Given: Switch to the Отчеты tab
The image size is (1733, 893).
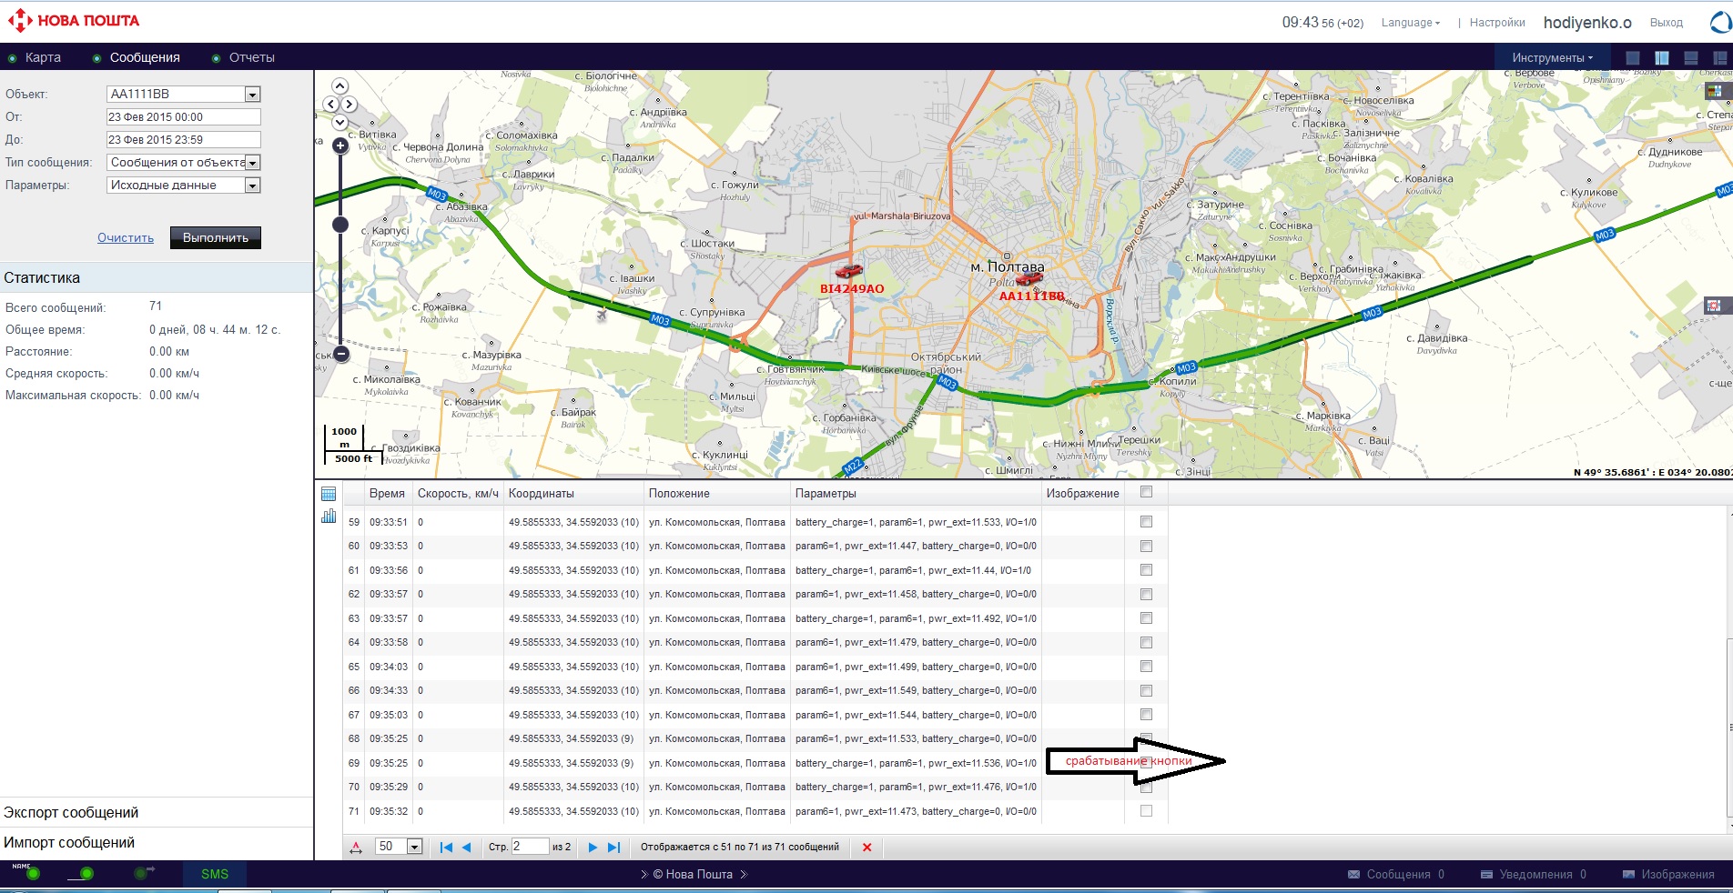Looking at the screenshot, I should pyautogui.click(x=251, y=57).
